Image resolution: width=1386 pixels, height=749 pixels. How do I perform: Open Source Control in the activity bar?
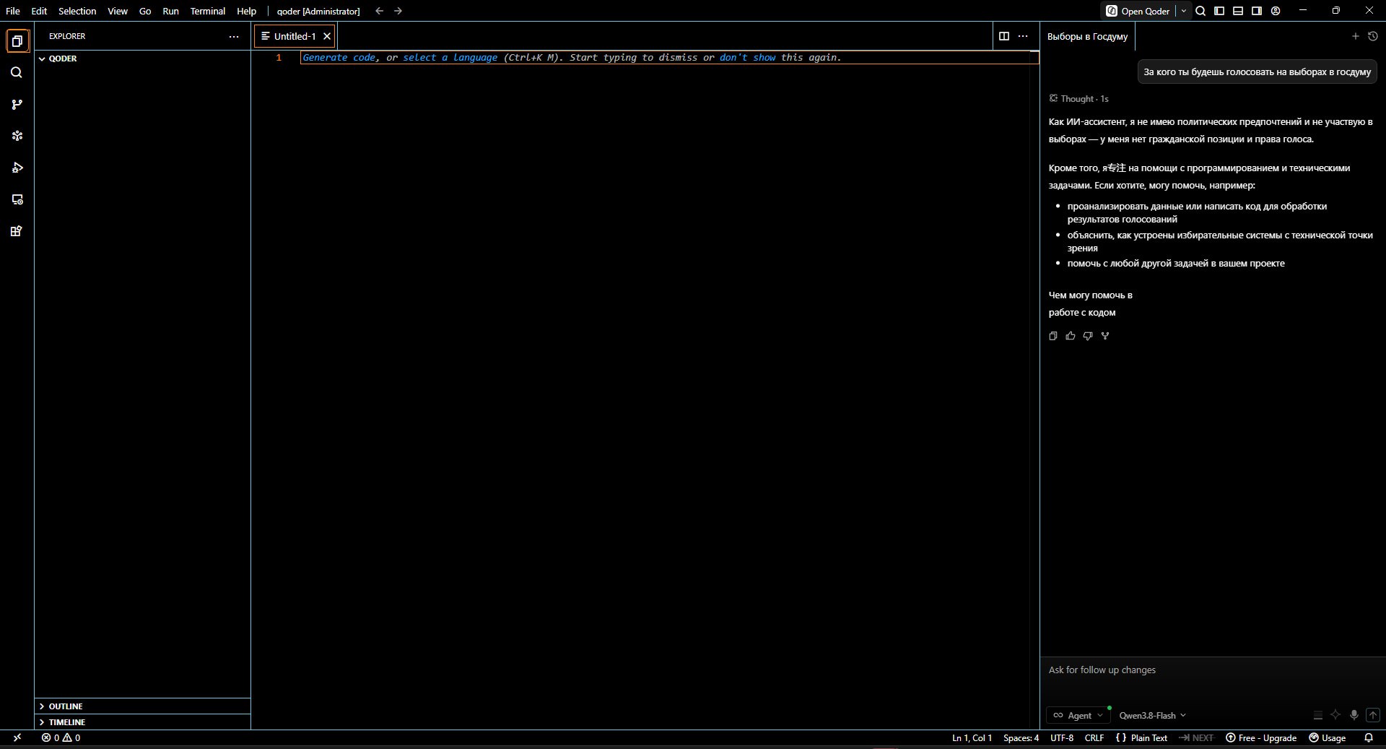coord(17,105)
